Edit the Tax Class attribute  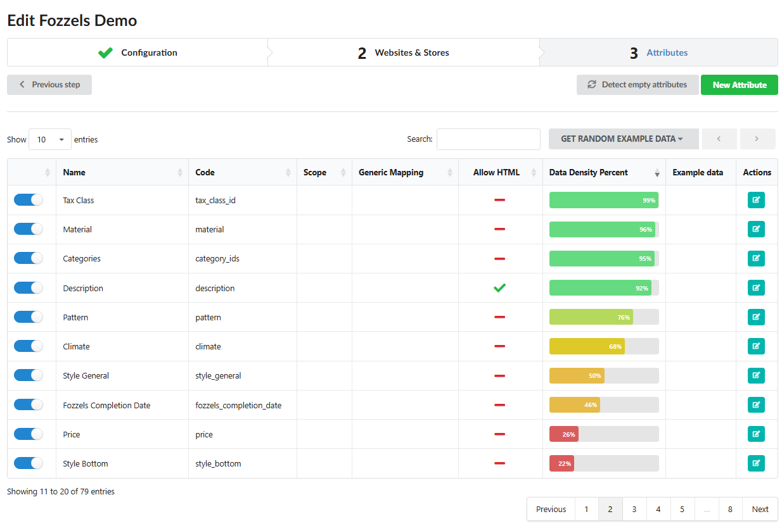pyautogui.click(x=756, y=200)
